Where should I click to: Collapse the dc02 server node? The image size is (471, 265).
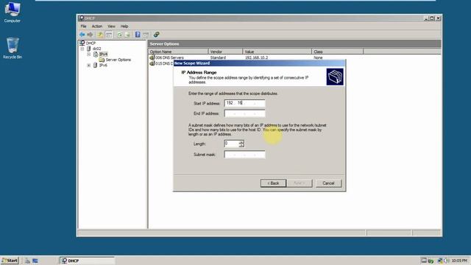coord(82,49)
